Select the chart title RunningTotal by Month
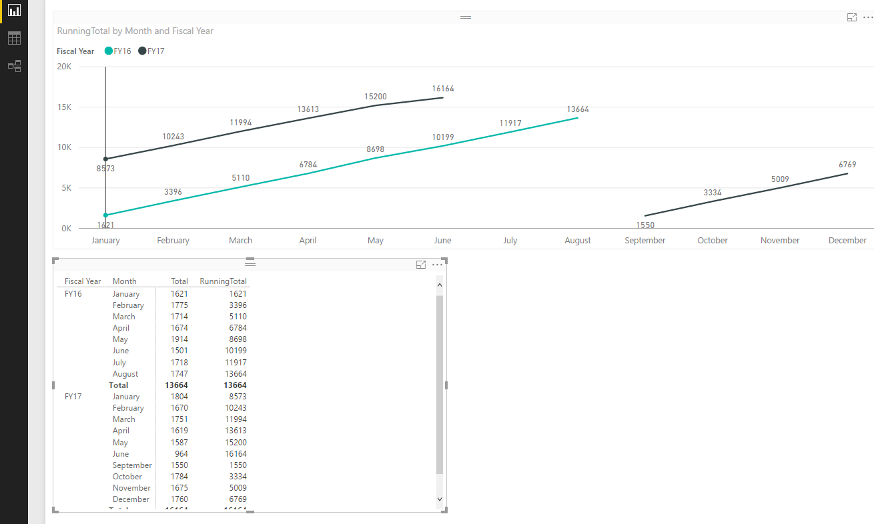 [135, 31]
